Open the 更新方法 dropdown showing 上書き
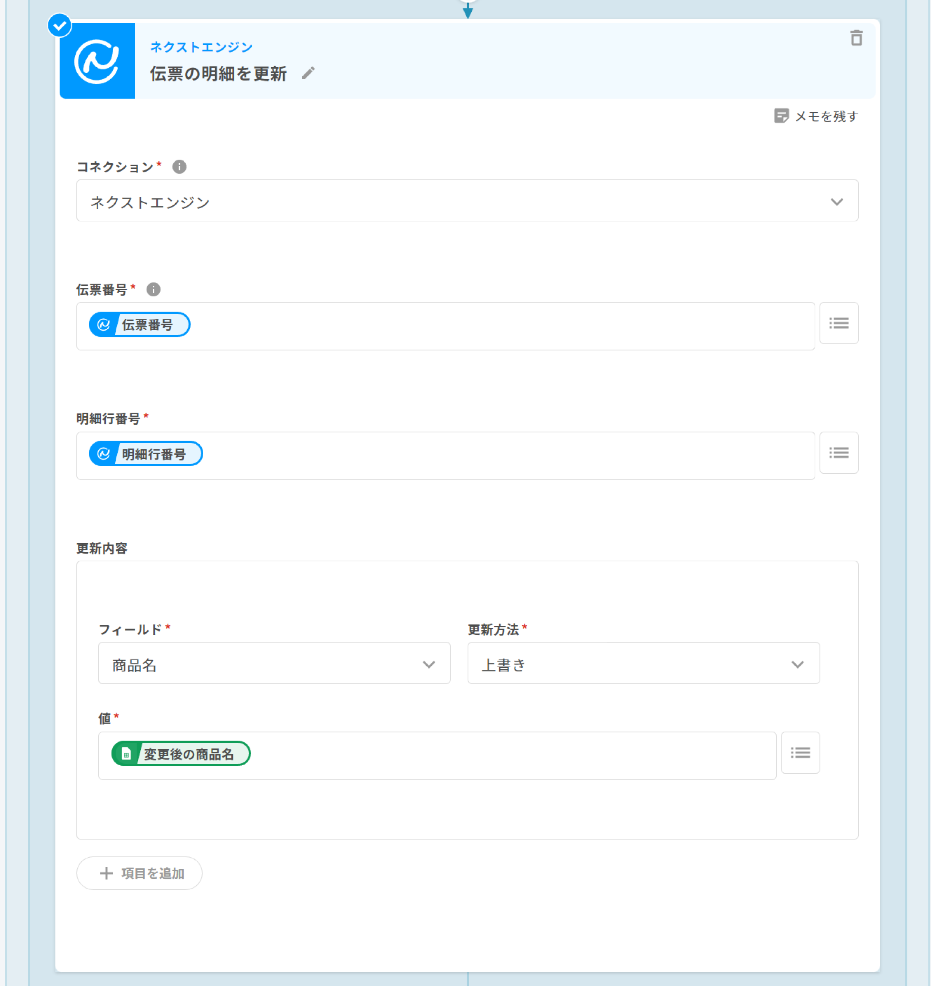Screen dimensions: 931x986 point(643,664)
